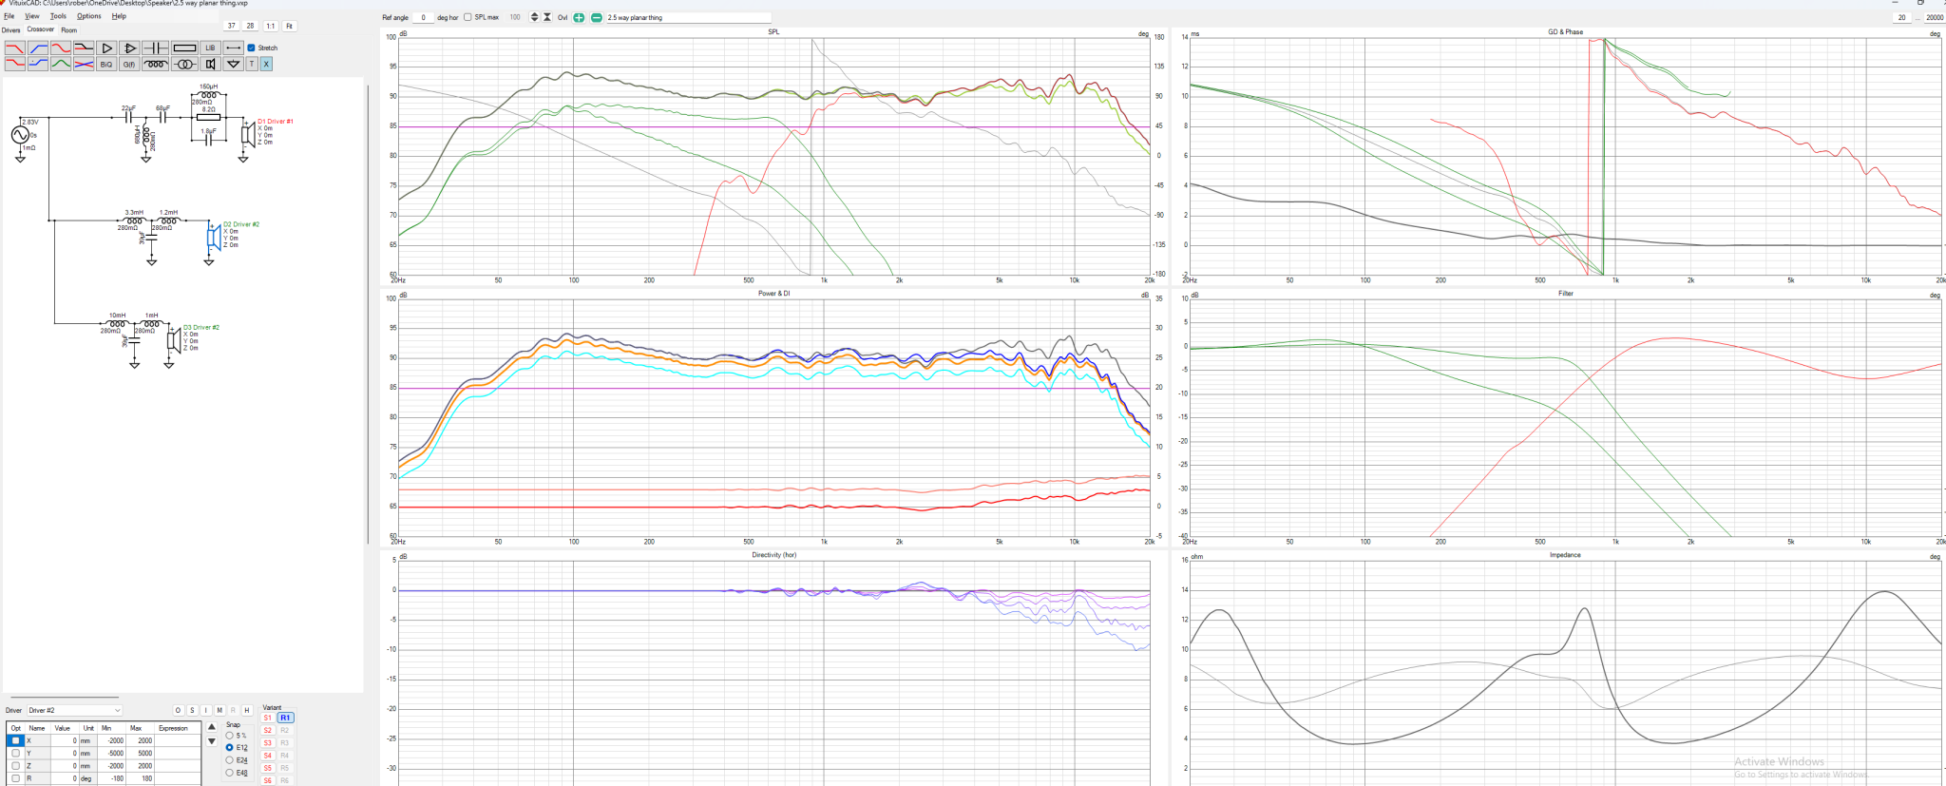Select variant S1

(267, 718)
